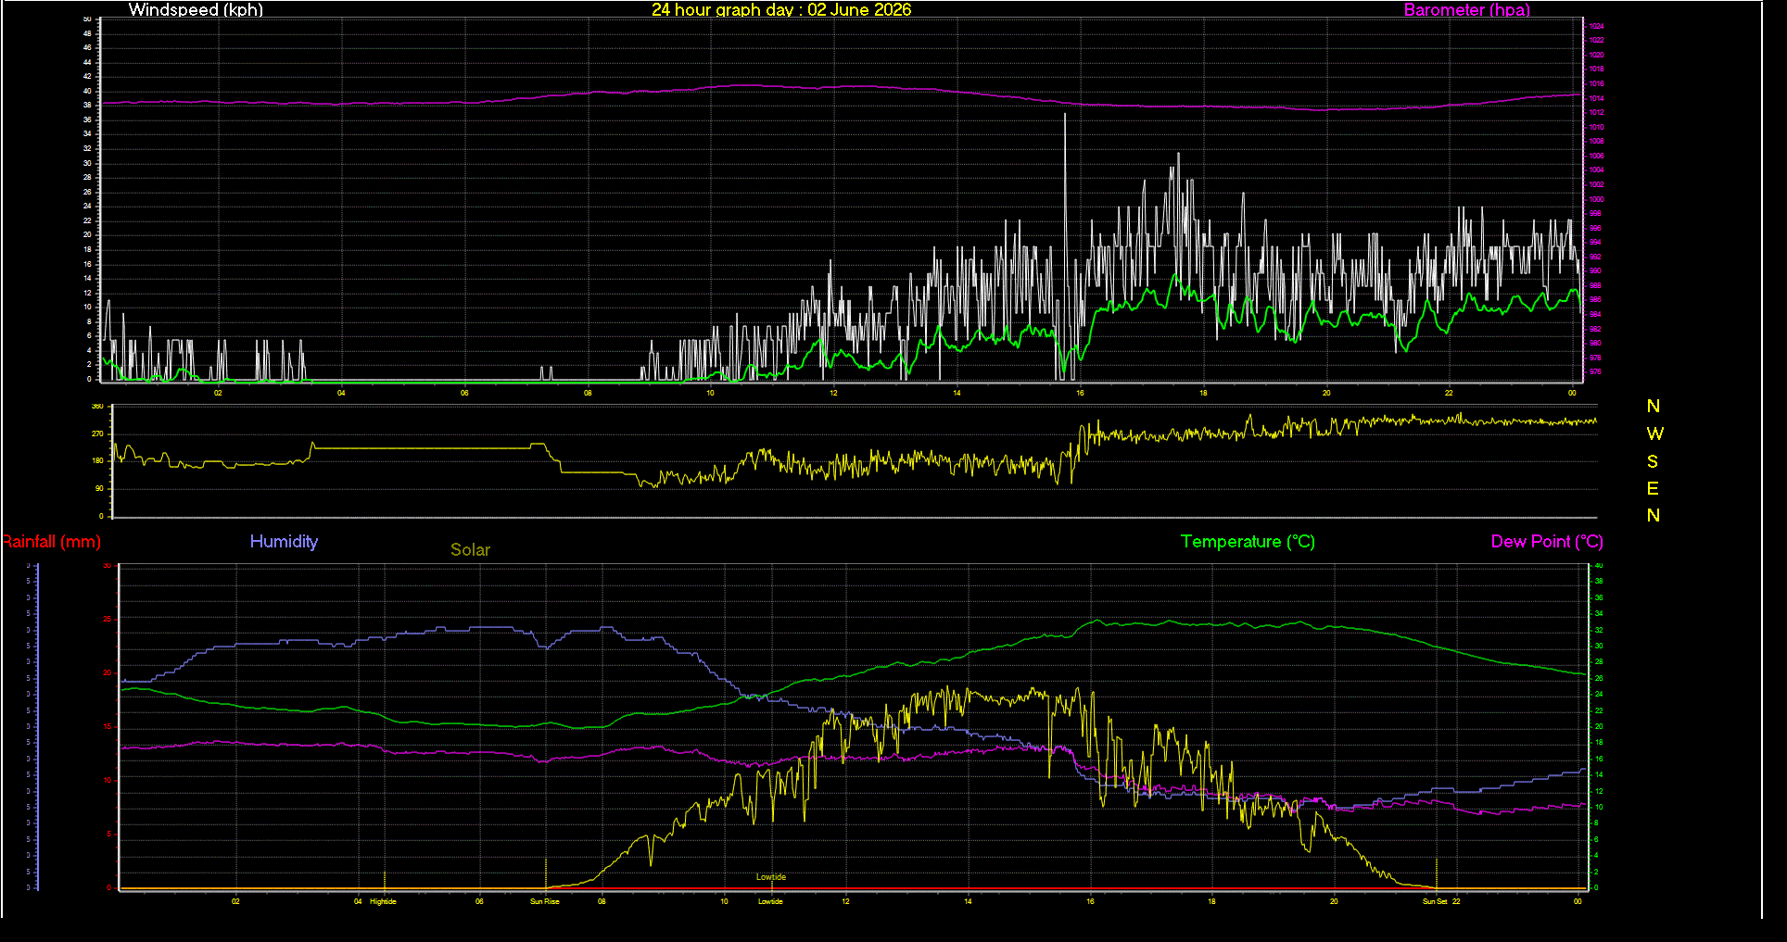Image resolution: width=1787 pixels, height=942 pixels.
Task: Click the 'Windspeed (kph)' graph title
Action: [x=196, y=10]
